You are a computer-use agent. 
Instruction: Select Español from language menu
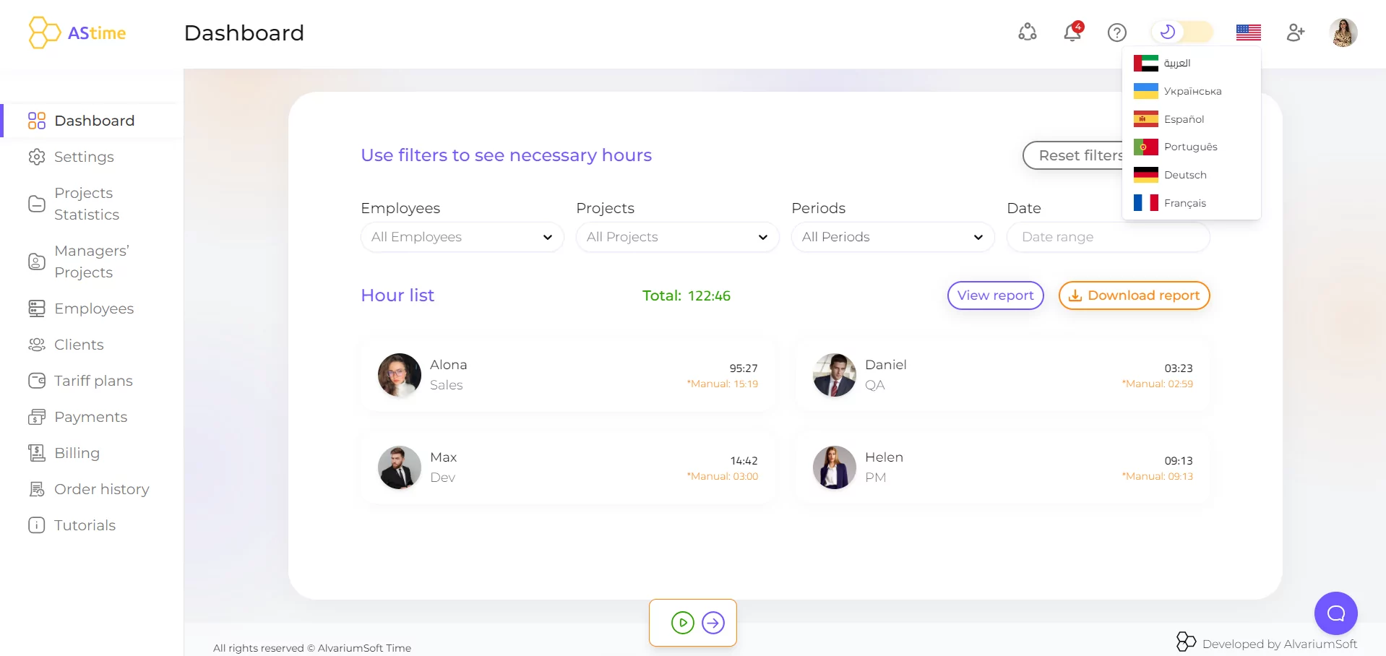pos(1184,119)
